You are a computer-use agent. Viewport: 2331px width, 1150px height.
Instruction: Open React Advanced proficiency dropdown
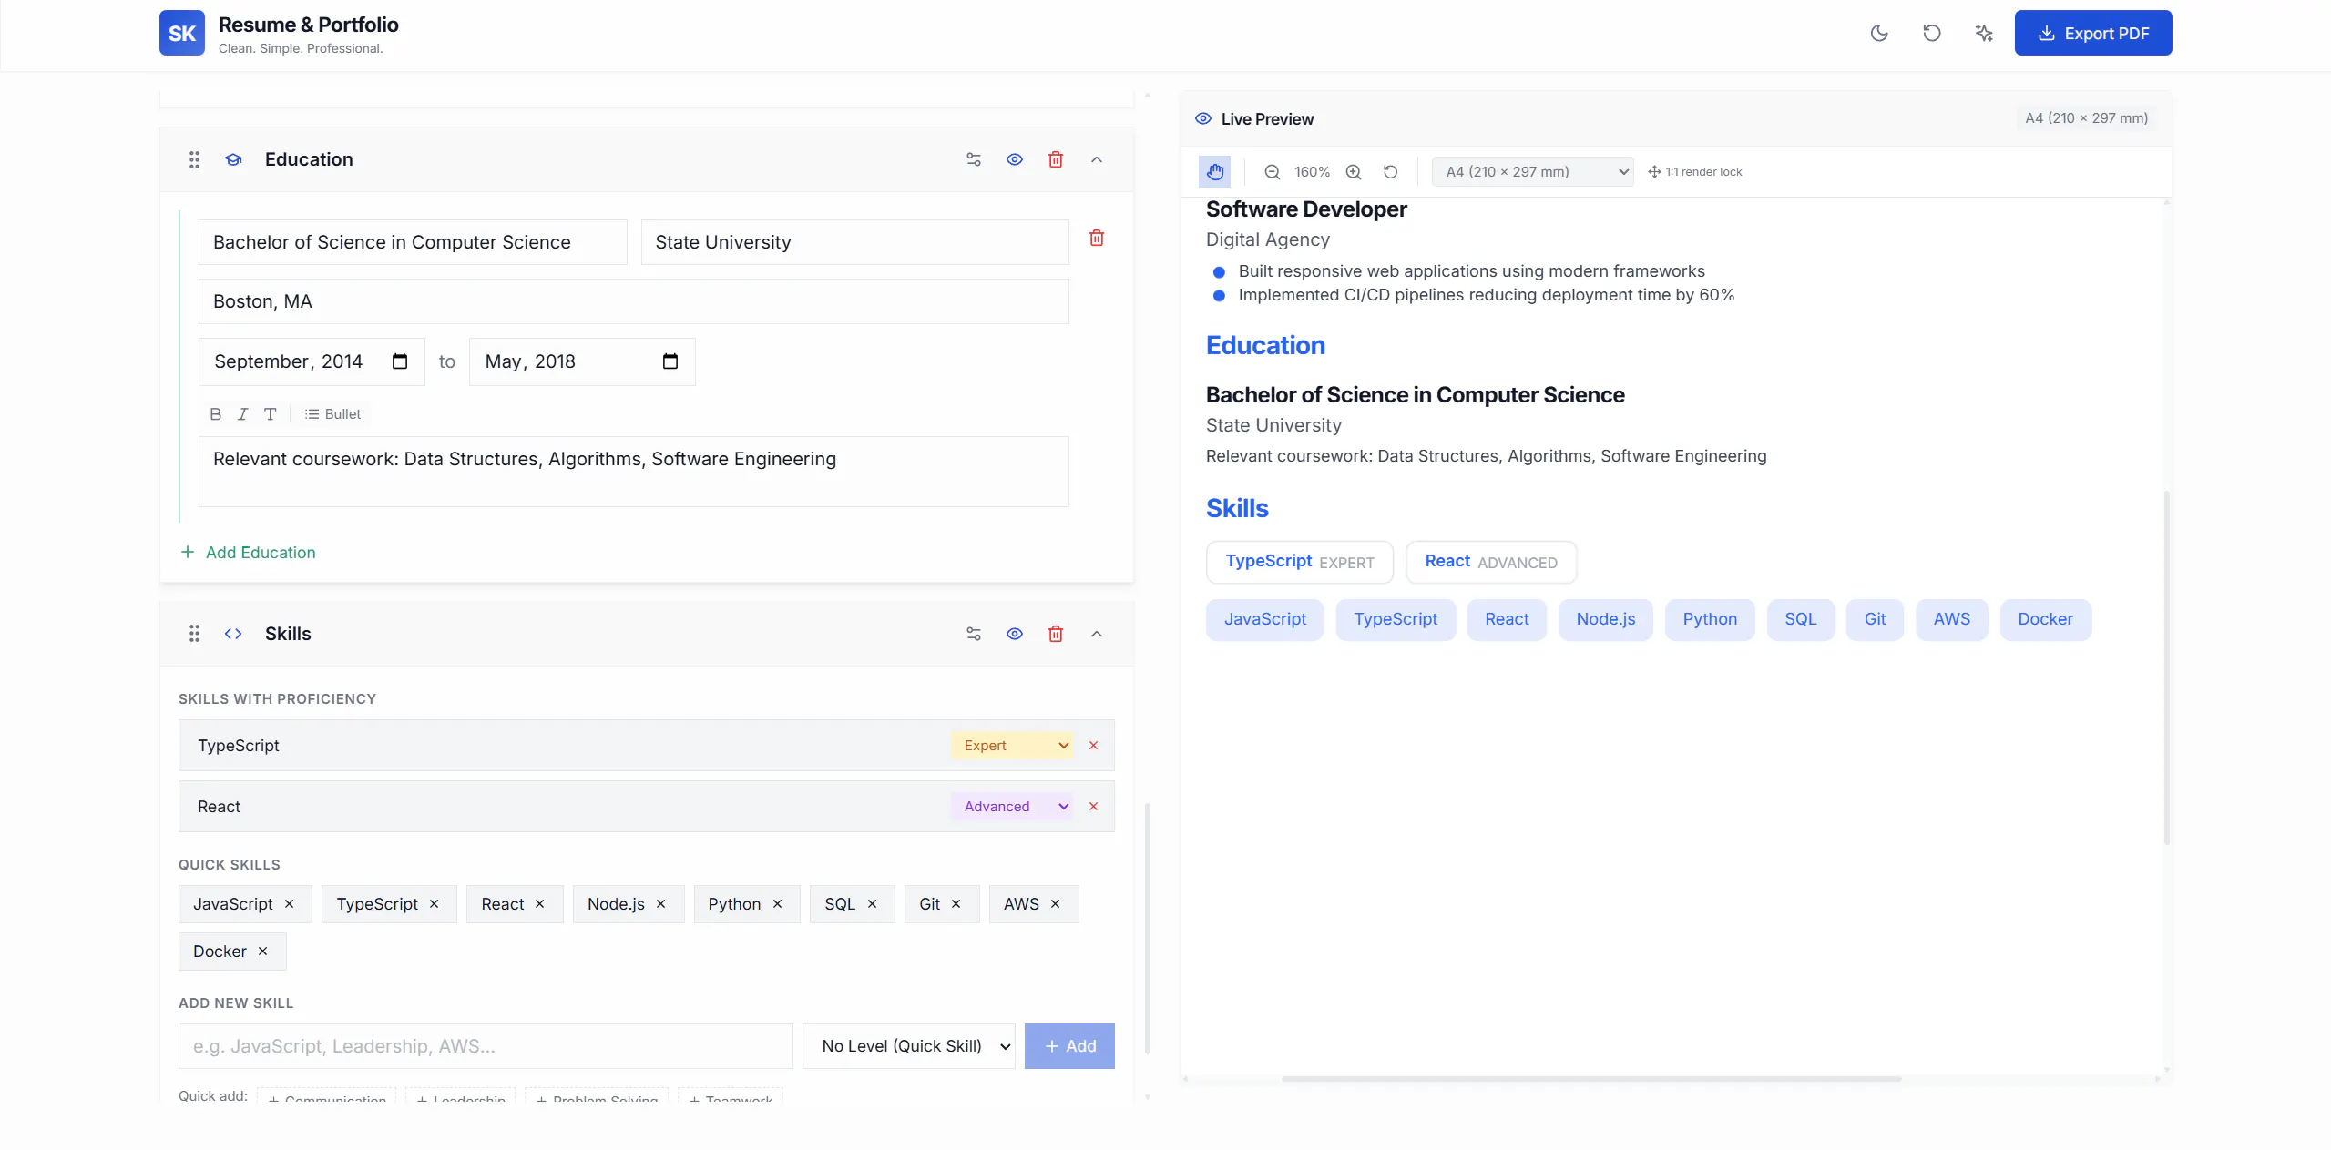click(x=1013, y=807)
